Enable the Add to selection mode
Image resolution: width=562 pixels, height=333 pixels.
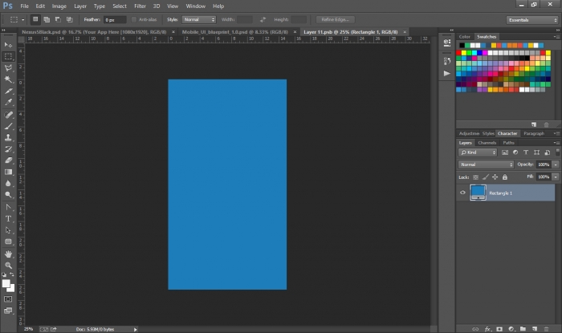[47, 19]
